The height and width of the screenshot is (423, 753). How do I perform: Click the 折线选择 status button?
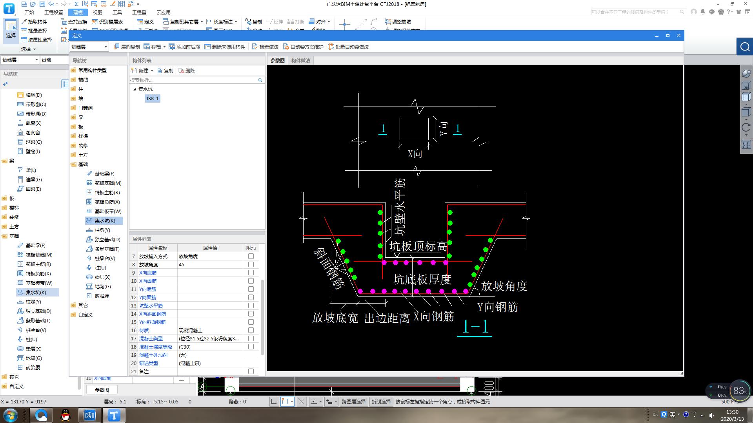pyautogui.click(x=381, y=401)
